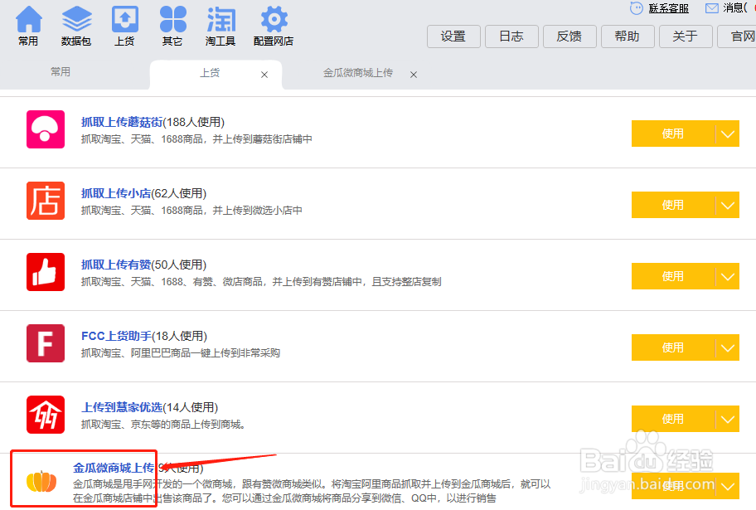Screen dimensions: 756x510
Task: Expand the dropdown arrow beside 蘑菇街 使用
Action: tap(728, 134)
